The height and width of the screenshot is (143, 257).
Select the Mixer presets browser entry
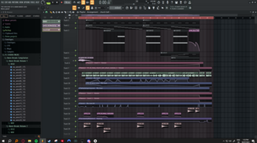[x=11, y=21]
